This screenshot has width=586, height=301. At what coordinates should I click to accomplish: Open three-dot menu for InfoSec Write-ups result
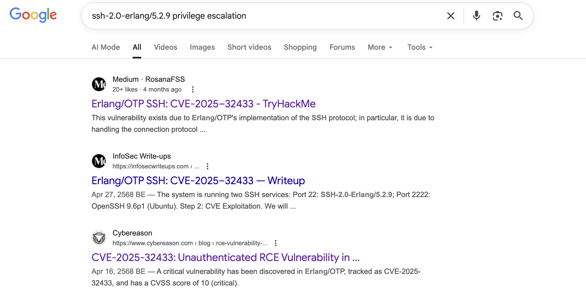(x=208, y=166)
